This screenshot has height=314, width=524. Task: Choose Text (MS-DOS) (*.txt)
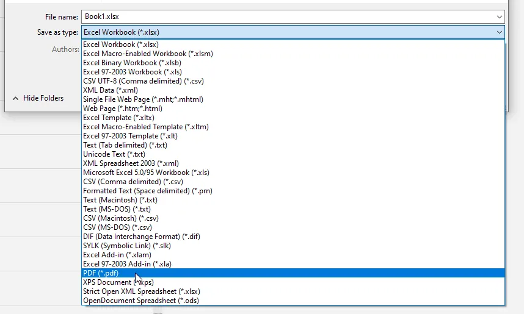pos(293,209)
